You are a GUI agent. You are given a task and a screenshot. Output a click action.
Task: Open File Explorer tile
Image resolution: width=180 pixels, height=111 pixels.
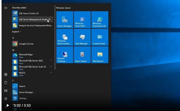tap(100, 55)
